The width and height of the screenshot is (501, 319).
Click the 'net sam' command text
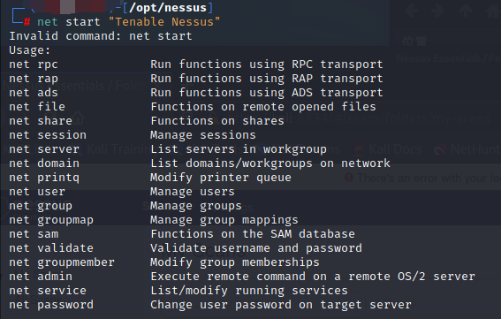click(x=34, y=234)
